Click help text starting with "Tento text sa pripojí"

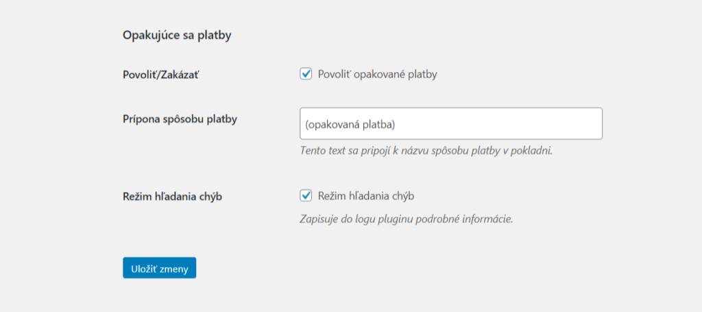pos(426,150)
